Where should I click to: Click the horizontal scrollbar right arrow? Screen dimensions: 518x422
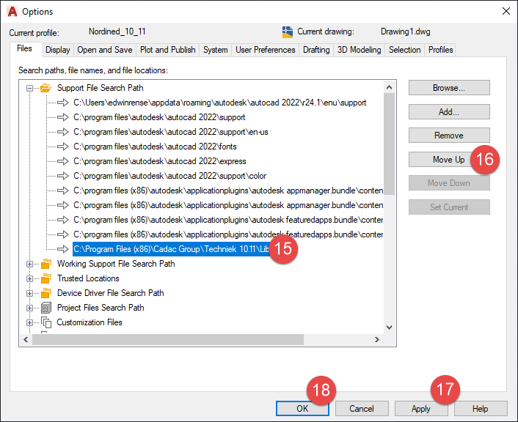377,339
